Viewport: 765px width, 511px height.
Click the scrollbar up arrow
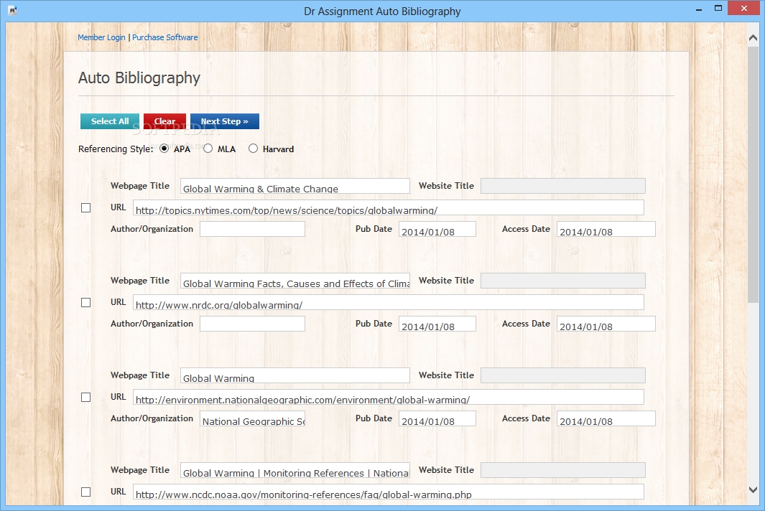pos(753,37)
